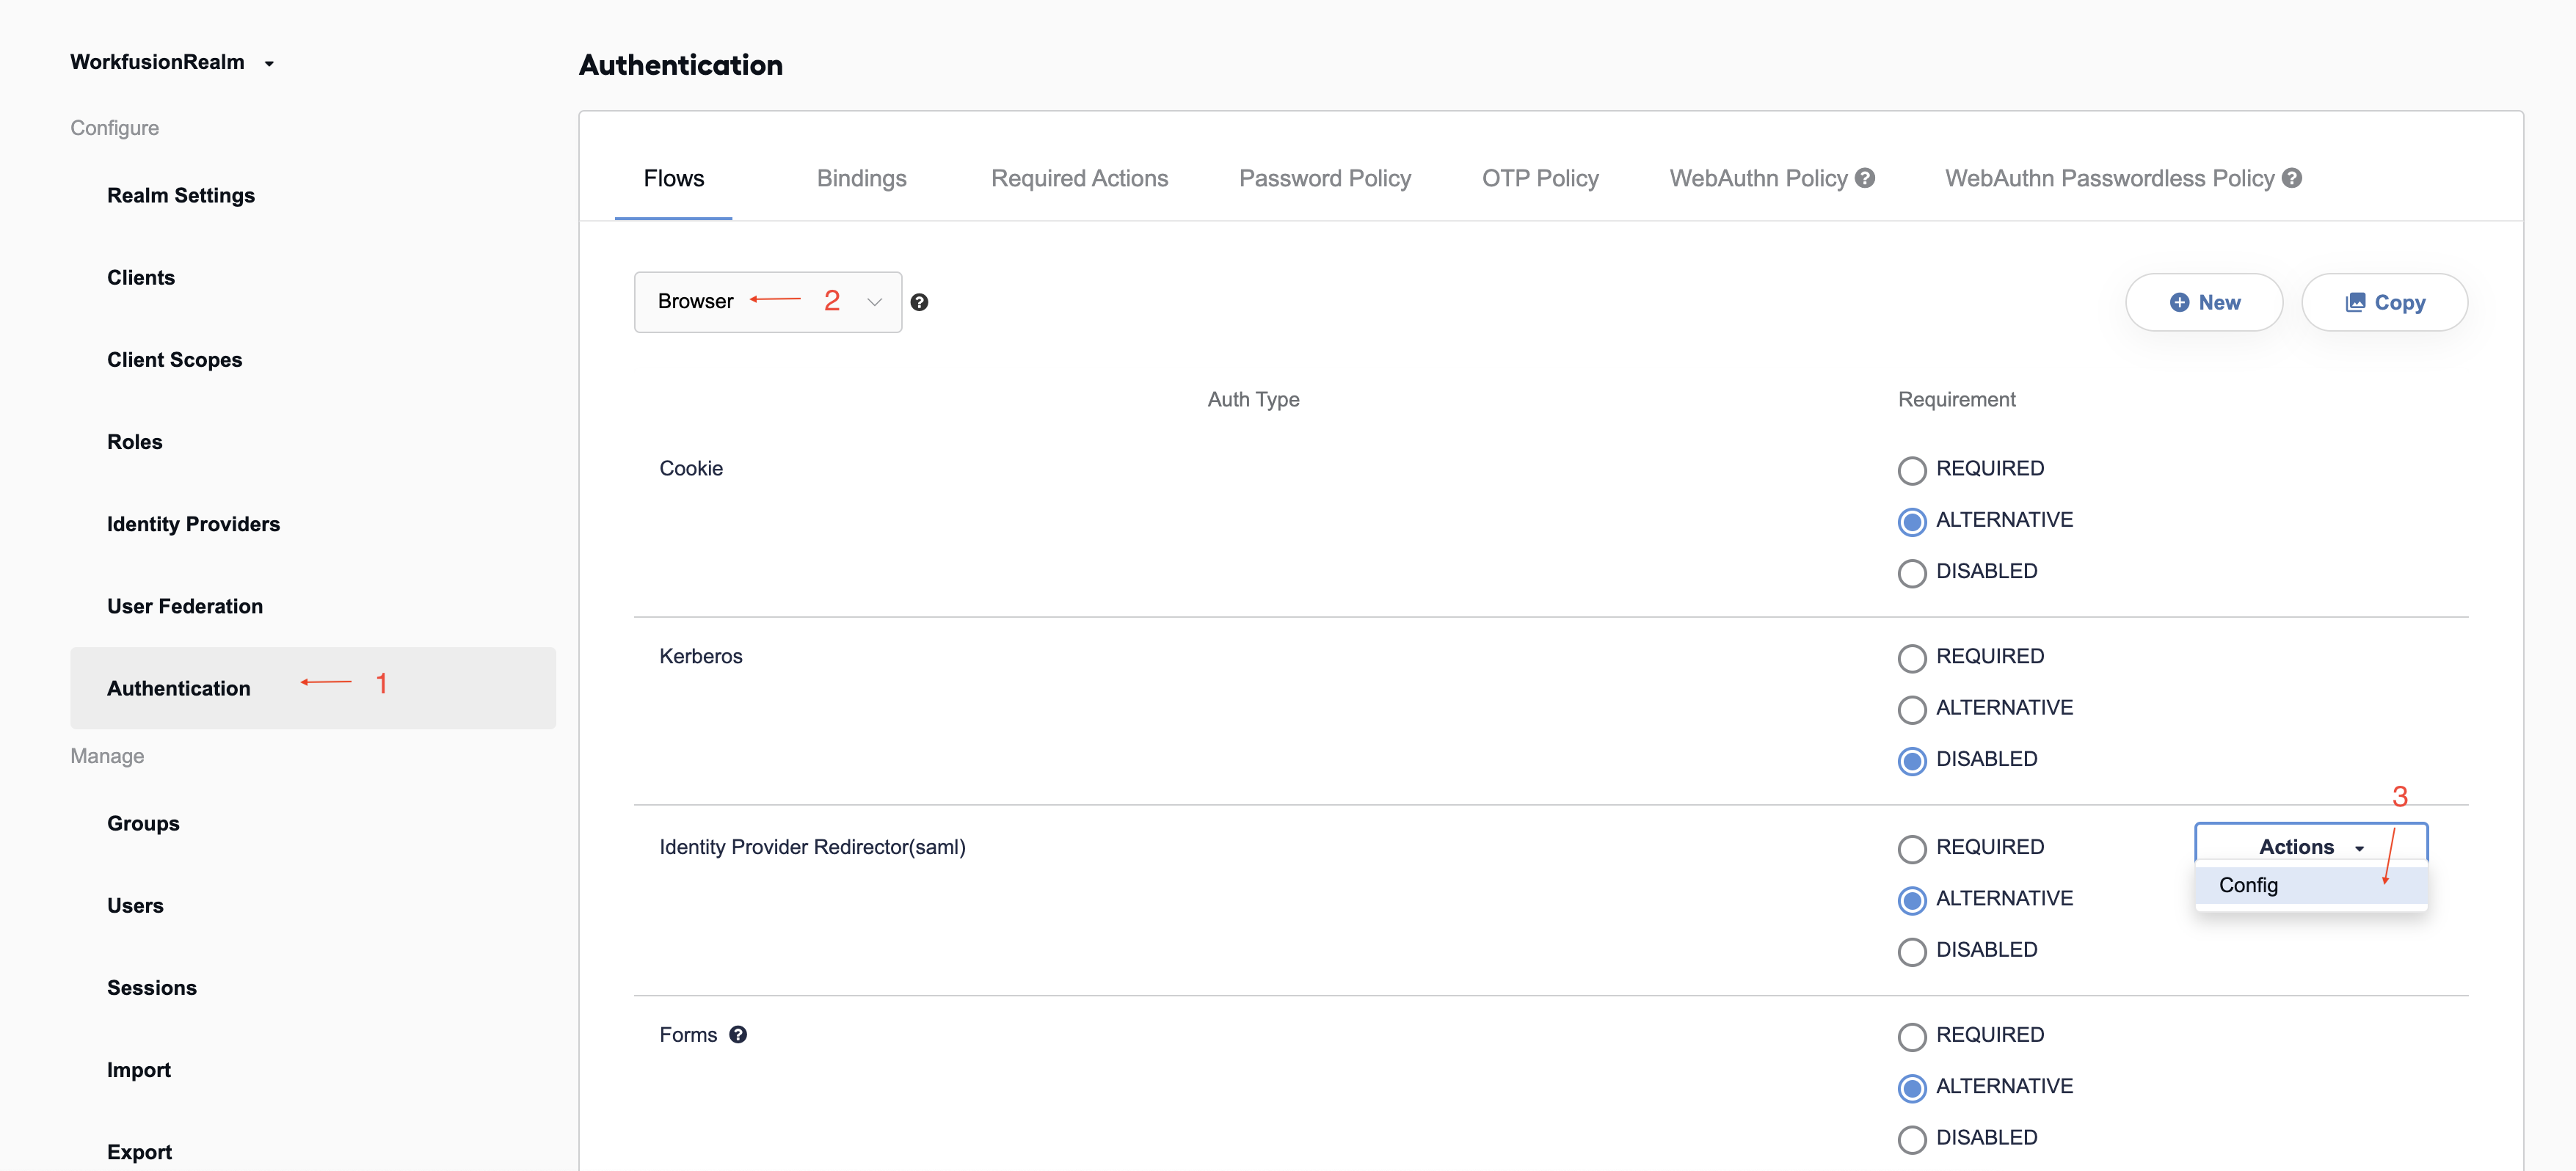Image resolution: width=2576 pixels, height=1171 pixels.
Task: Select DISABLED for Kerberos
Action: pyautogui.click(x=1912, y=761)
